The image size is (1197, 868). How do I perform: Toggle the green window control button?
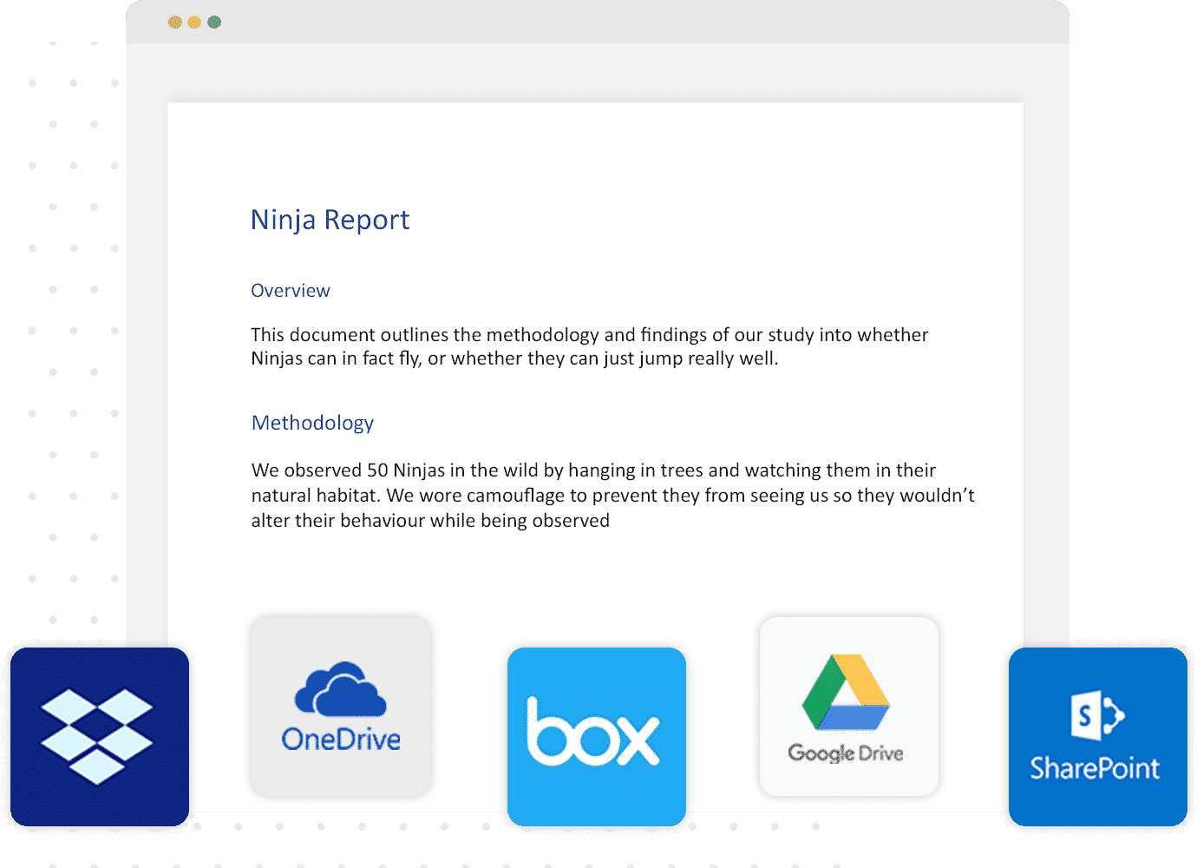tap(213, 21)
